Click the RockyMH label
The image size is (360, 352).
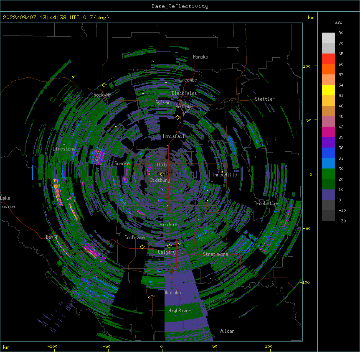102,95
